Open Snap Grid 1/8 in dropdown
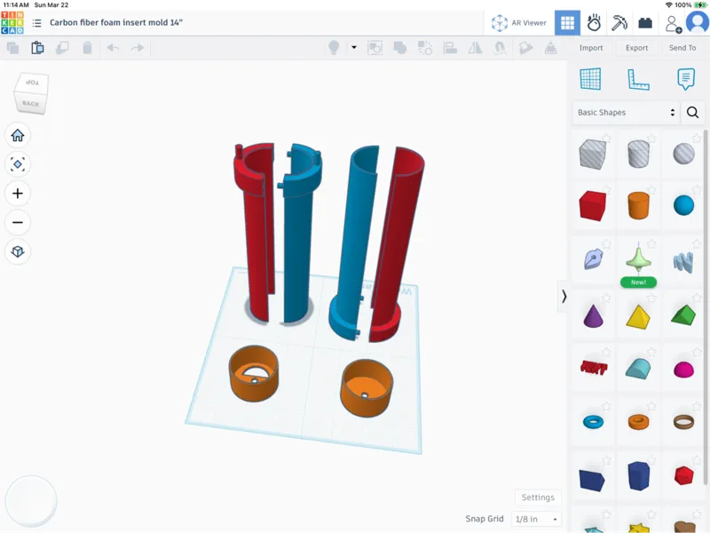The height and width of the screenshot is (533, 710). tap(537, 519)
